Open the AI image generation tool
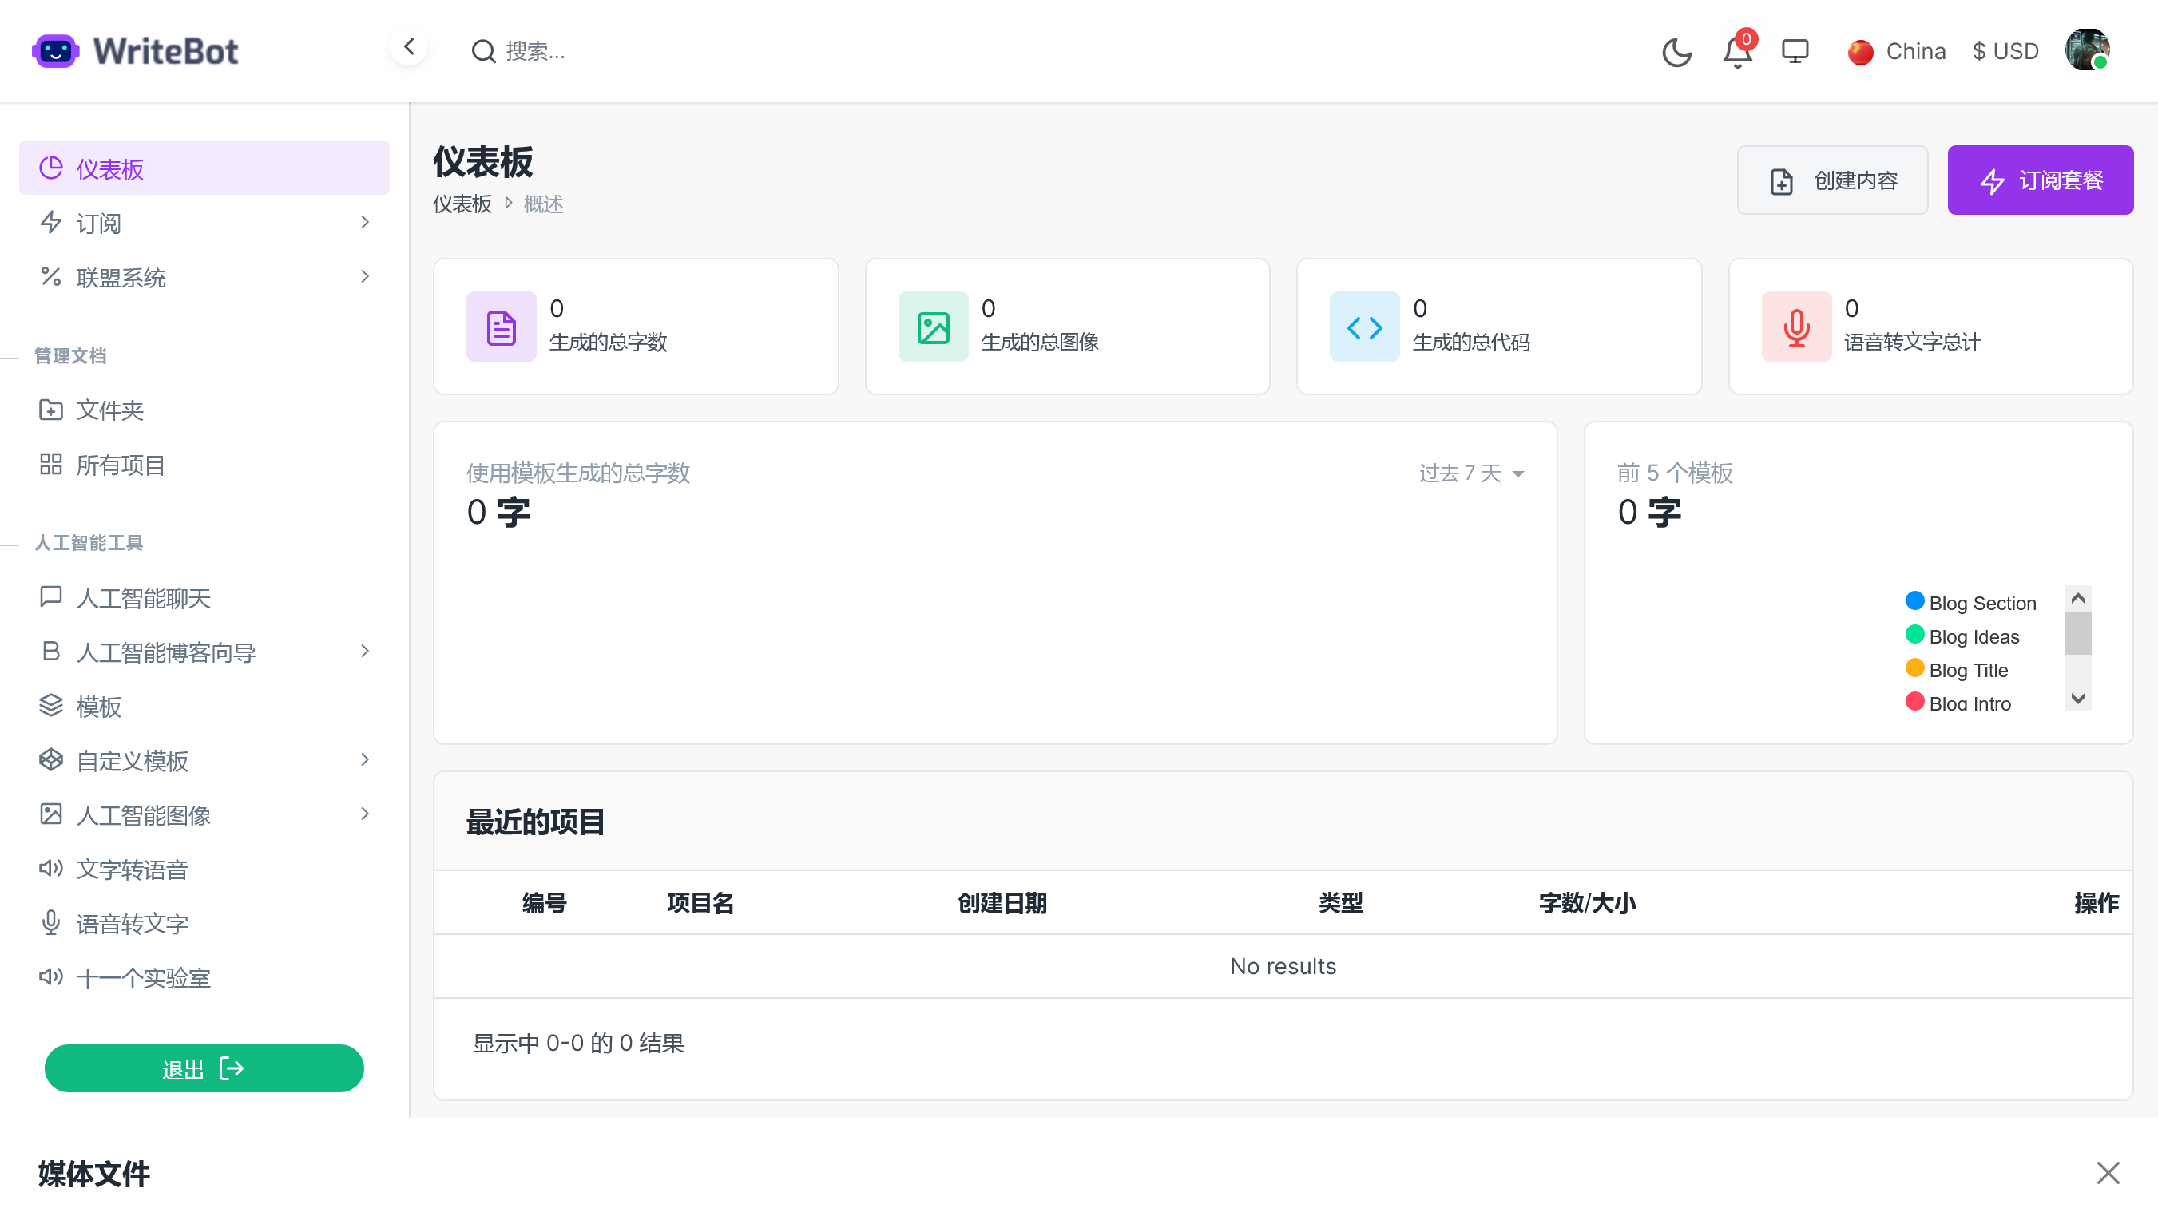 click(x=142, y=814)
